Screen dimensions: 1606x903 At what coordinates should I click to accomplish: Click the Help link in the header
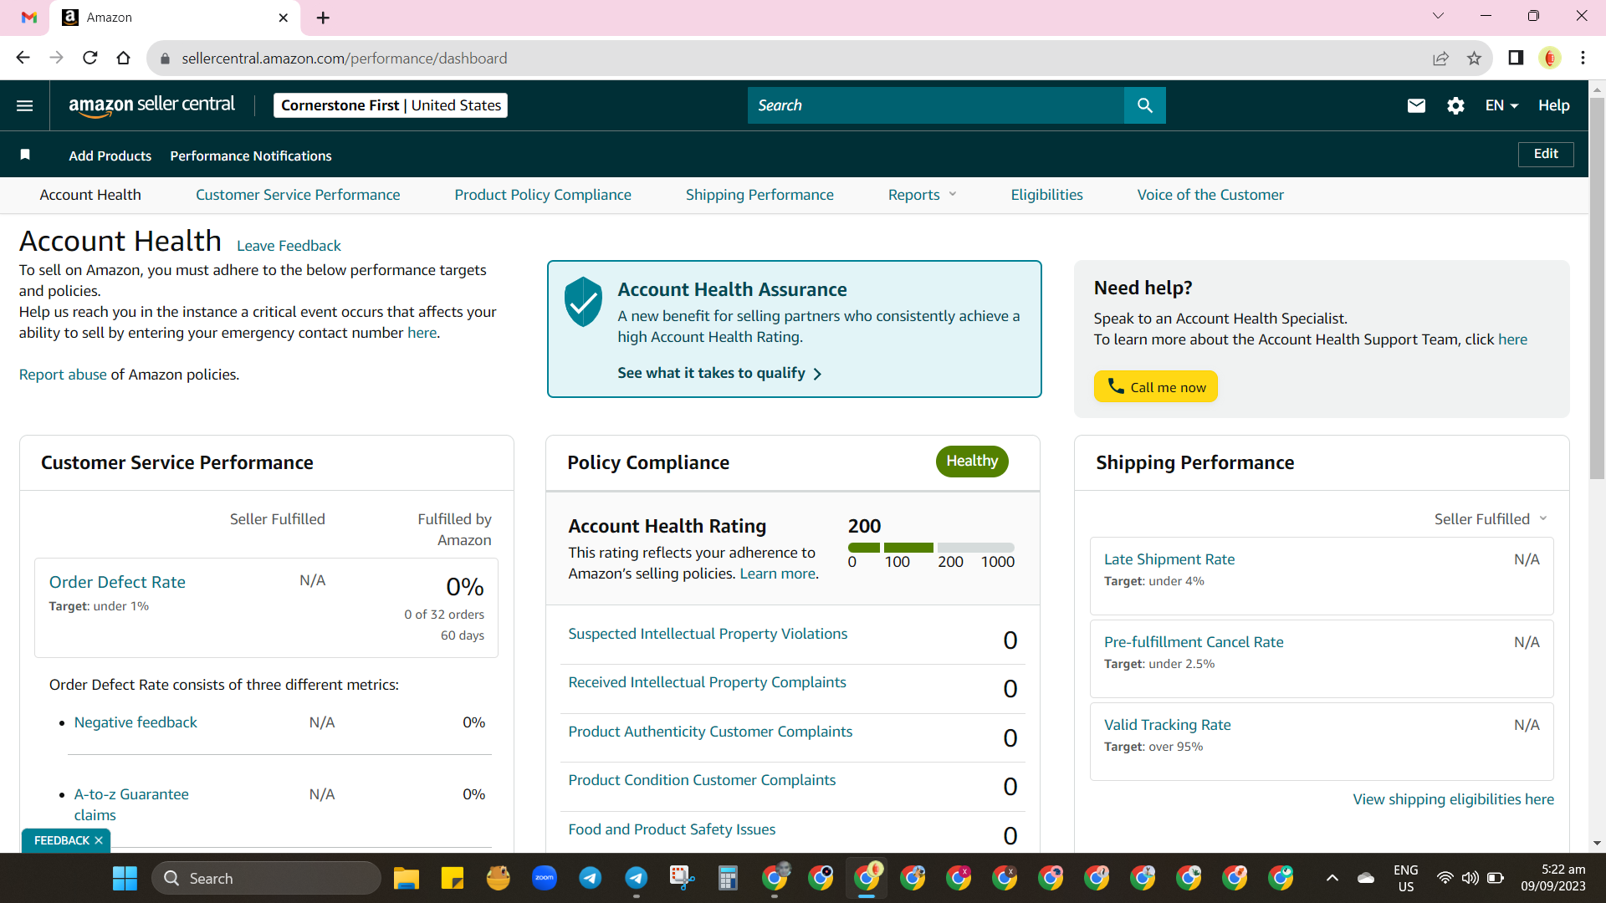pyautogui.click(x=1553, y=105)
